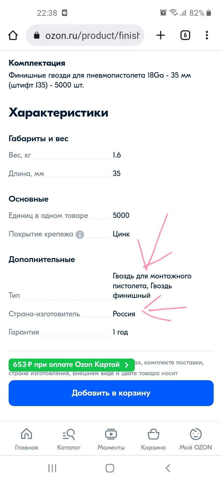
Task: Open the 653 ₽ Ozon Картой offer
Action: pyautogui.click(x=72, y=365)
